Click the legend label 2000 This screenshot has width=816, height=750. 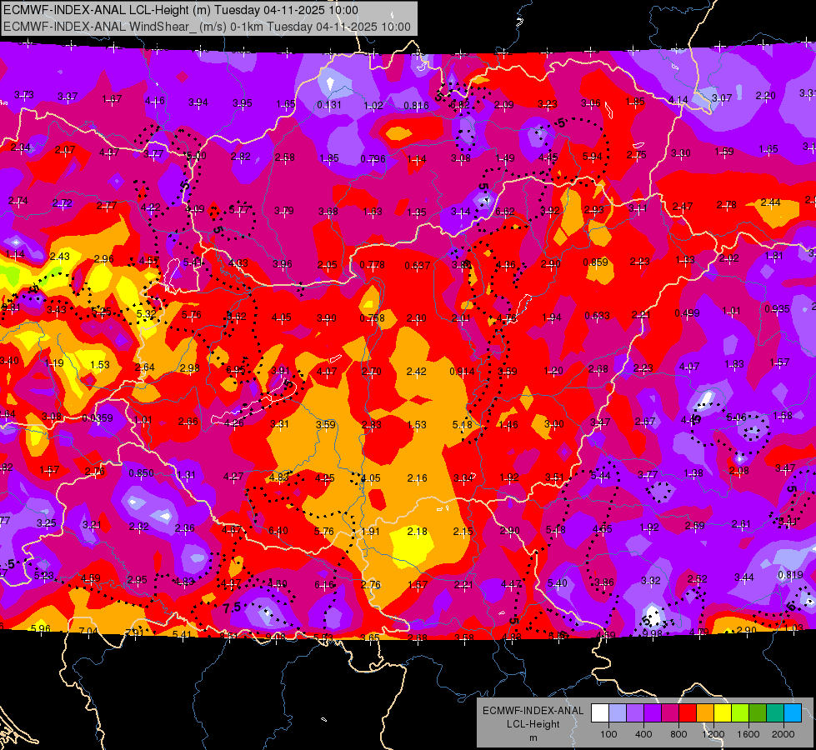tap(783, 734)
